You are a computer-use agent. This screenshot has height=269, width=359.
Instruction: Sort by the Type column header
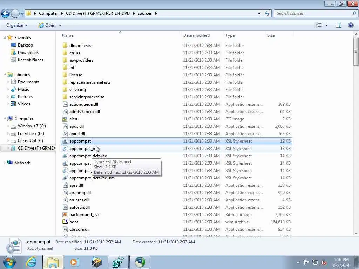(230, 35)
